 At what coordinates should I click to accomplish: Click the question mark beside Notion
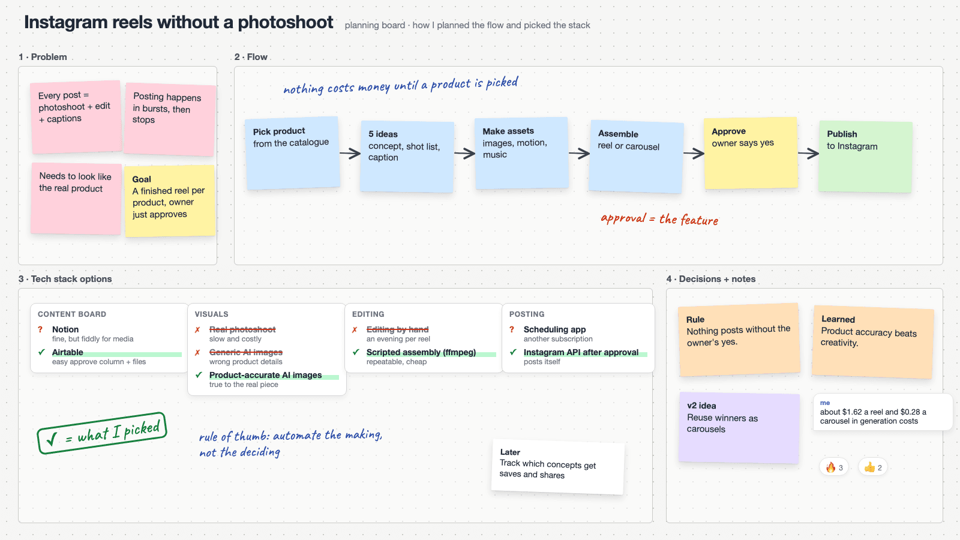coord(40,329)
